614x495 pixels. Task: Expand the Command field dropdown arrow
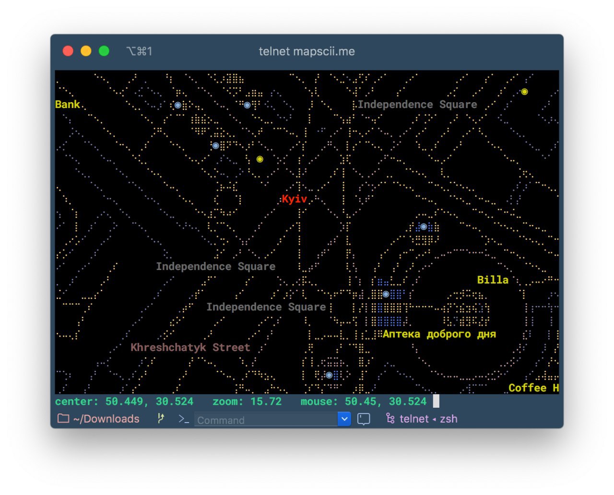[x=344, y=419]
